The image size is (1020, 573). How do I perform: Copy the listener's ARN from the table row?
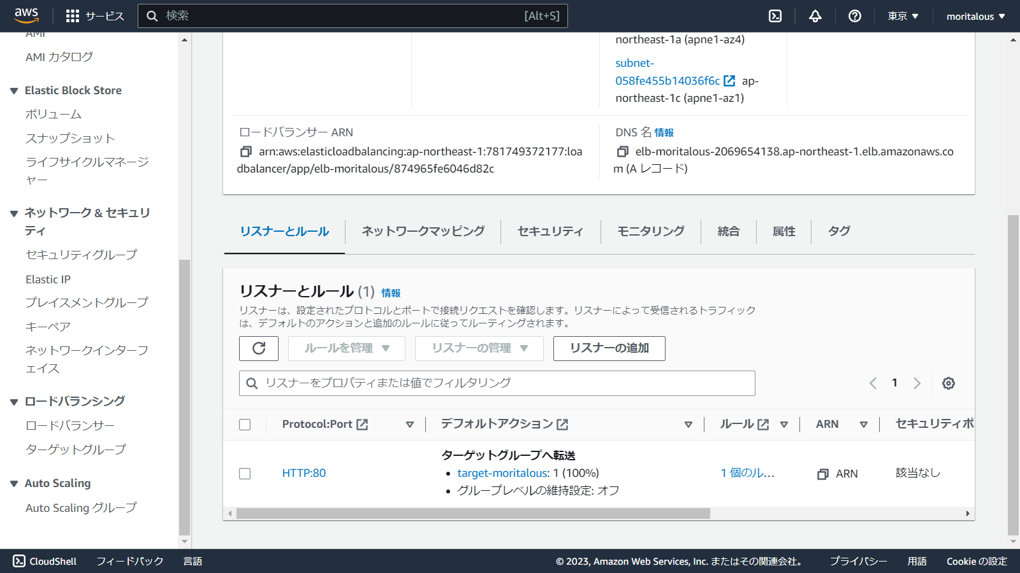click(822, 473)
